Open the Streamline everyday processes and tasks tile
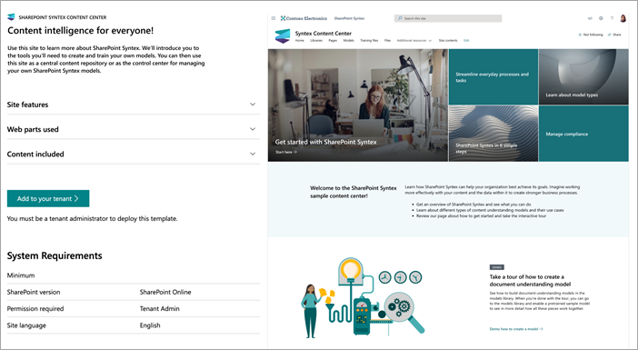The width and height of the screenshot is (638, 350). [493, 77]
